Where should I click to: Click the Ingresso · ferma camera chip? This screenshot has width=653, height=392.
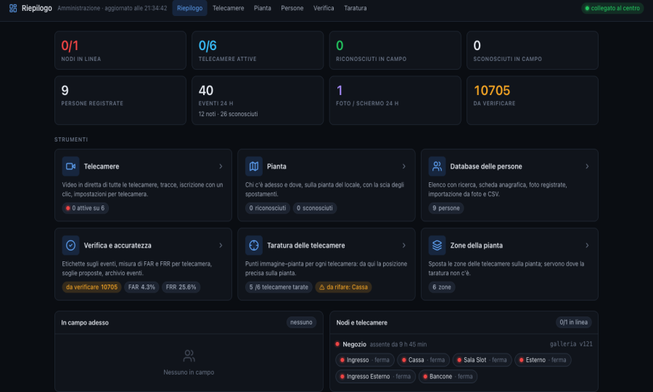[x=365, y=360]
